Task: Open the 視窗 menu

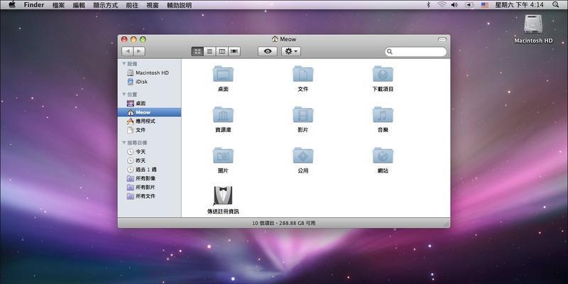Action: pyautogui.click(x=153, y=5)
